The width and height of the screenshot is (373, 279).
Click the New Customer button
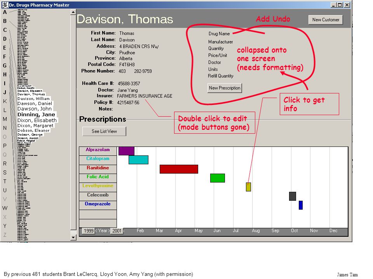[x=326, y=20]
